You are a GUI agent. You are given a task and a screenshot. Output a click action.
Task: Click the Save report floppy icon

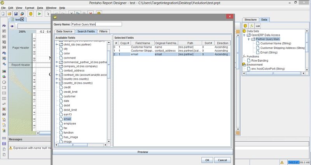click(x=16, y=14)
